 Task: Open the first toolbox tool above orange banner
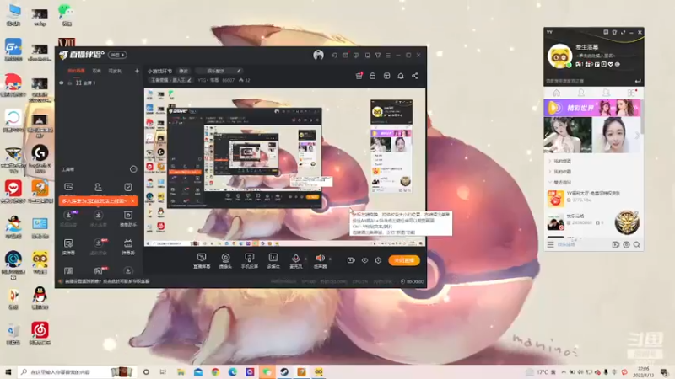(x=68, y=187)
